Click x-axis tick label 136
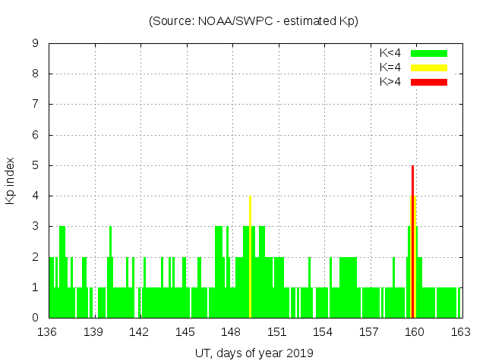The image size is (486, 364). tap(48, 332)
